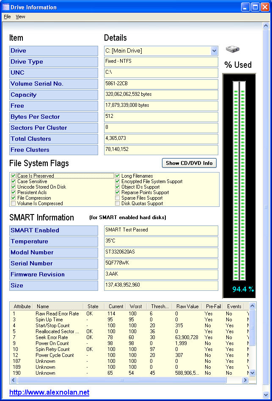Image resolution: width=272 pixels, height=401 pixels.
Task: Enable Disk Quotas Support checkbox
Action: [117, 203]
